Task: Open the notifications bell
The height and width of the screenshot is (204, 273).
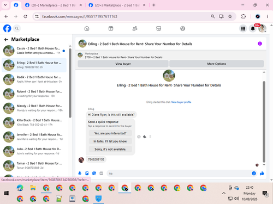Action: coord(253,28)
